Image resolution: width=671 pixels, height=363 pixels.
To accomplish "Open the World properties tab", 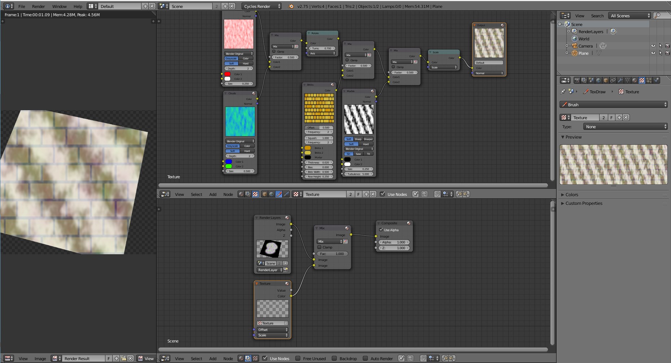I will point(598,80).
